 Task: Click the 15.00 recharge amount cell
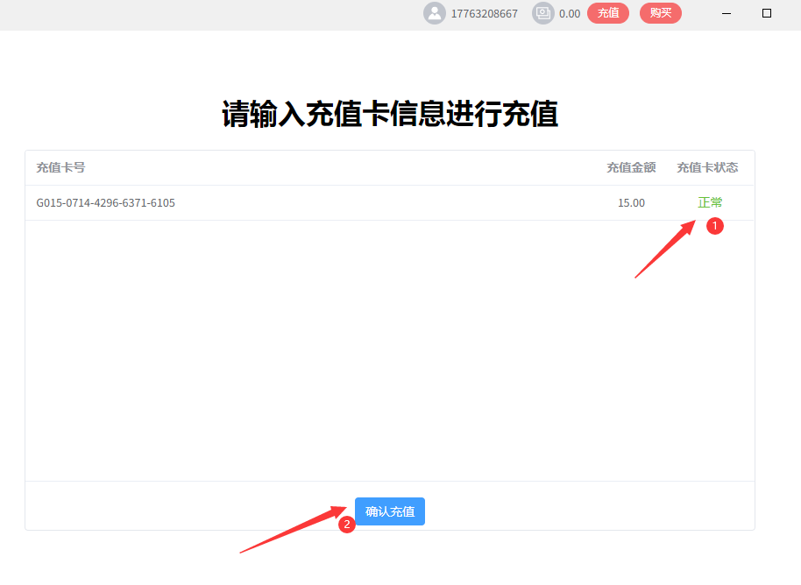click(631, 202)
